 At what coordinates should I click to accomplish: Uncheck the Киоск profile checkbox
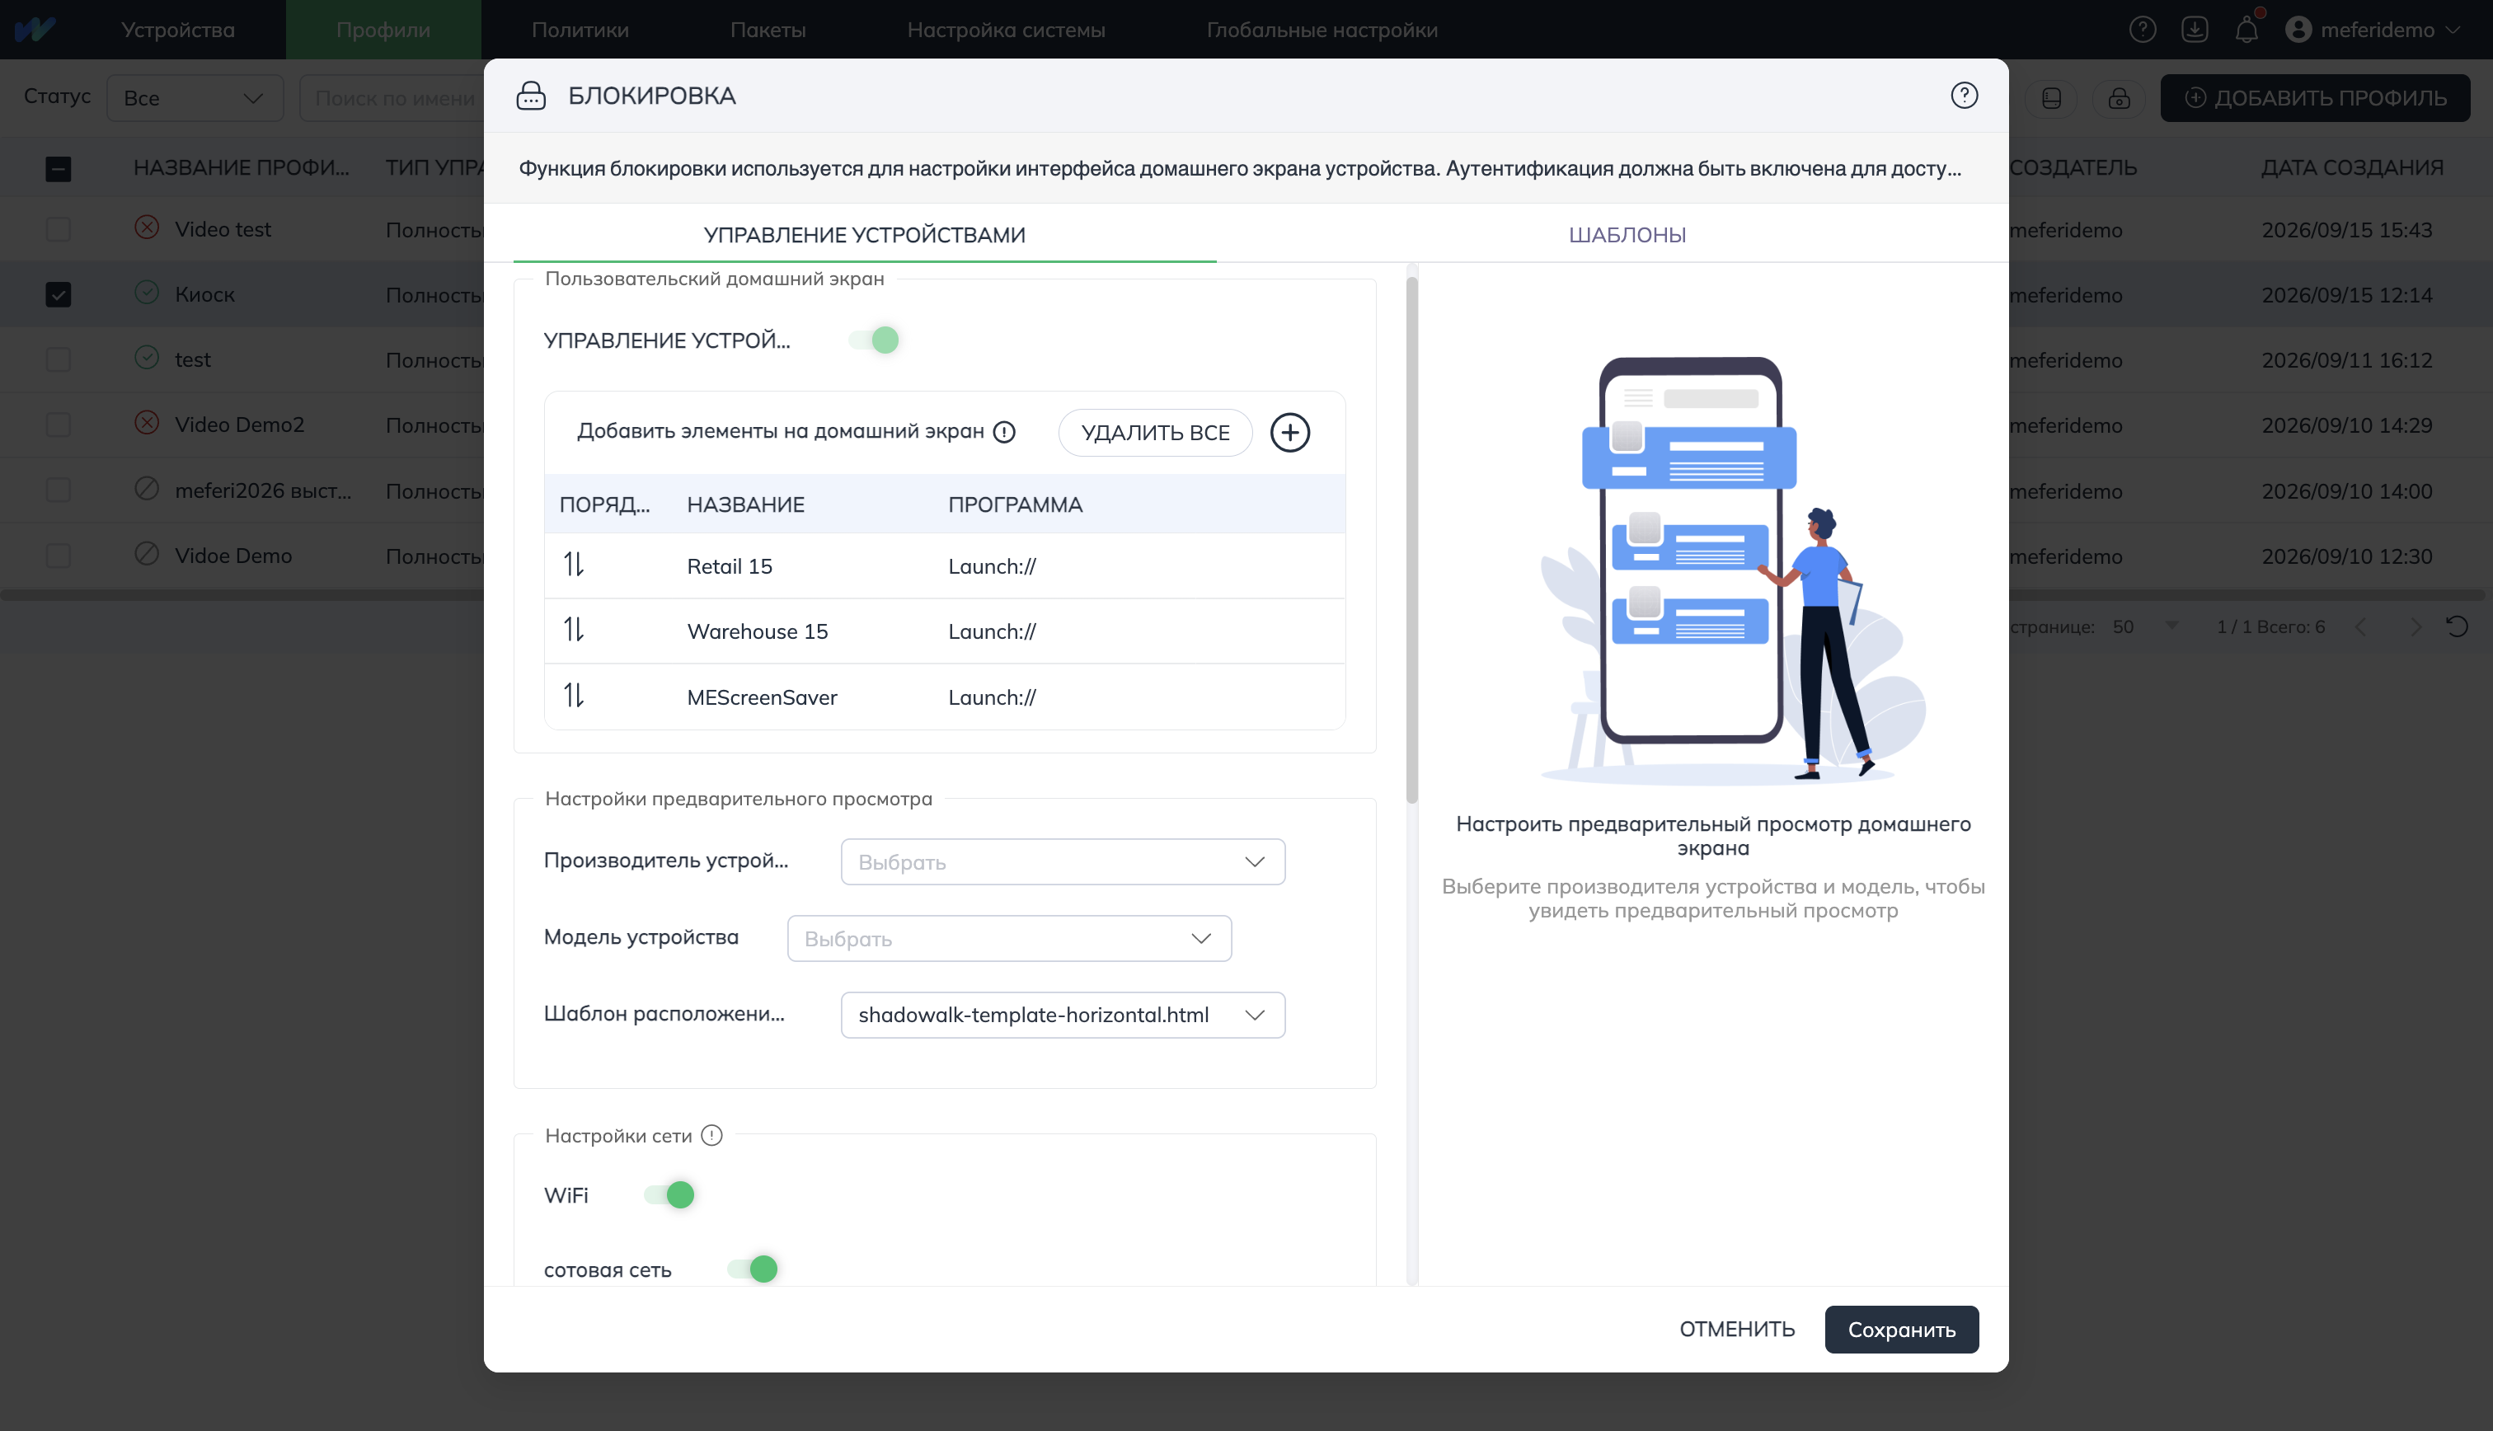[58, 293]
